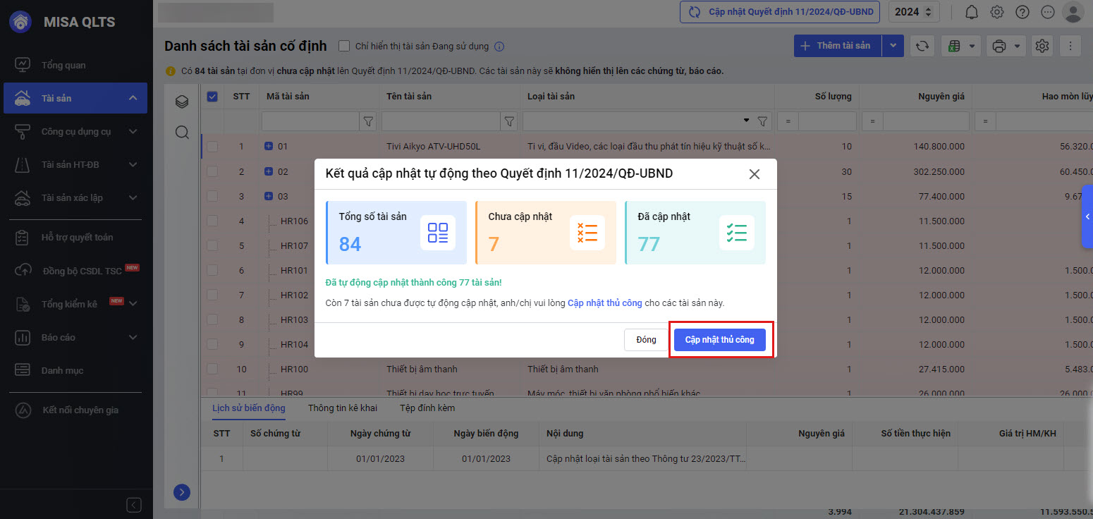Open the notifications bell
Viewport: 1093px width, 519px height.
(x=972, y=12)
